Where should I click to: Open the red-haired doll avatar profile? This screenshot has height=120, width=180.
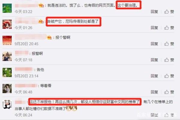pos(7,24)
